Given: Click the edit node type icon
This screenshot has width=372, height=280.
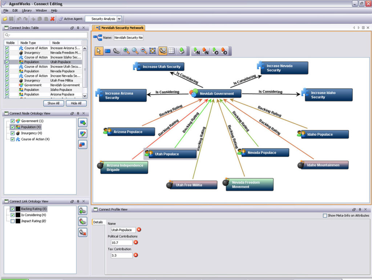Looking at the screenshot, I should pyautogui.click(x=82, y=133).
